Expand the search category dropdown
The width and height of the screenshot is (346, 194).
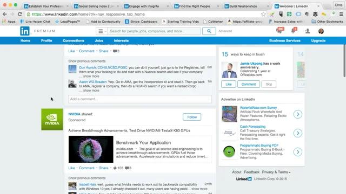coord(102,31)
